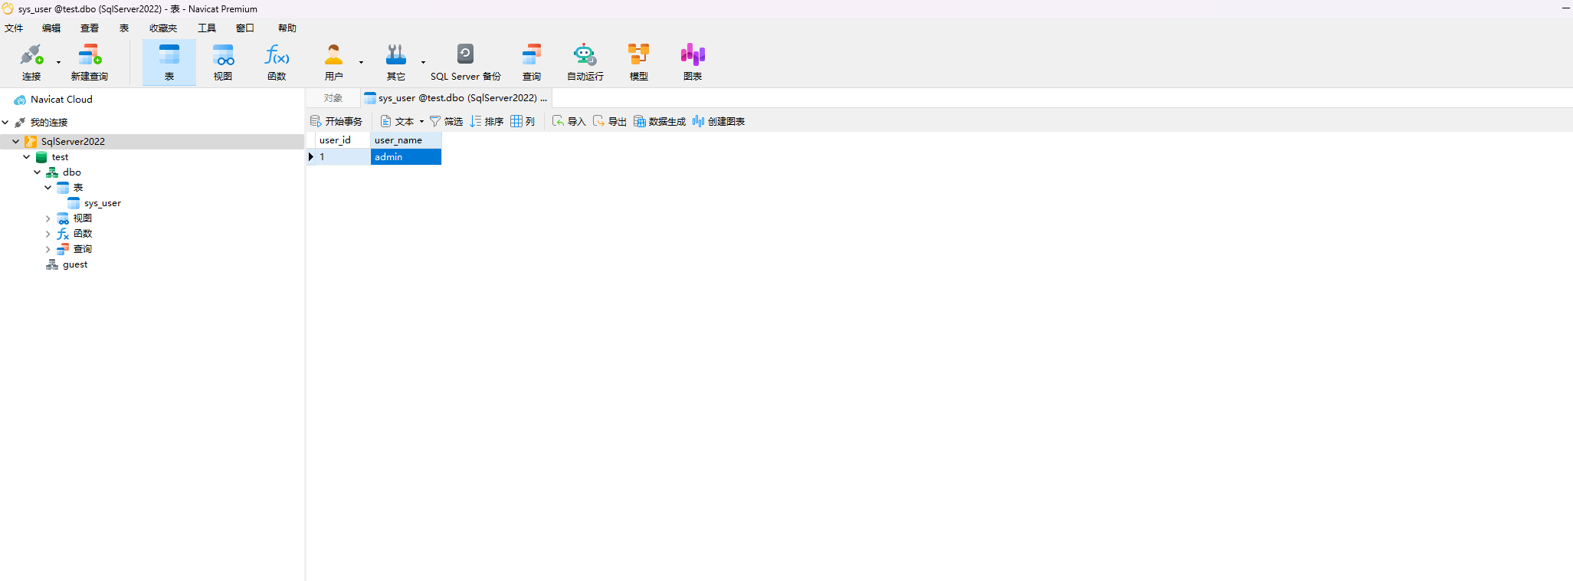Click the Columns (列) button
The height and width of the screenshot is (581, 1573).
(x=523, y=121)
